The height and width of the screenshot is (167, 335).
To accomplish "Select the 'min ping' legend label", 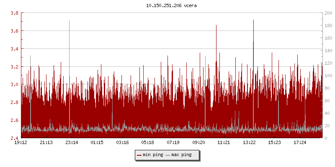I will [153, 155].
